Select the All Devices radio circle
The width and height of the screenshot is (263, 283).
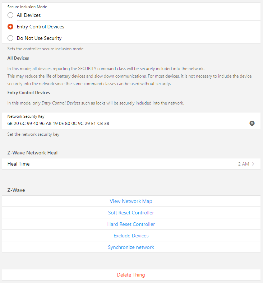click(x=10, y=15)
